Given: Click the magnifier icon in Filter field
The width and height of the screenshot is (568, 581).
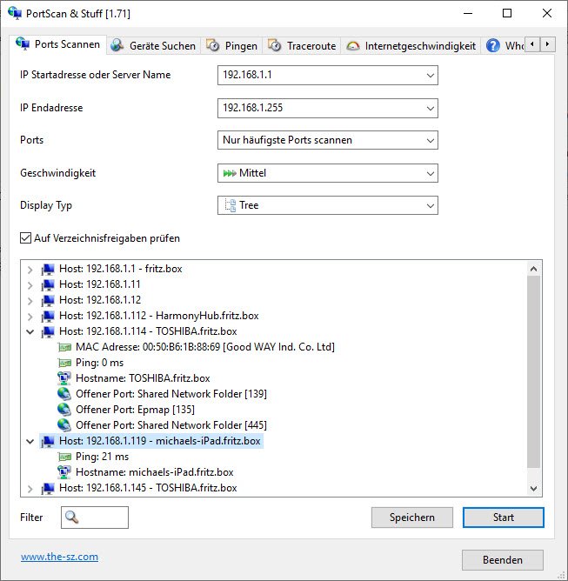Looking at the screenshot, I should pos(72,518).
